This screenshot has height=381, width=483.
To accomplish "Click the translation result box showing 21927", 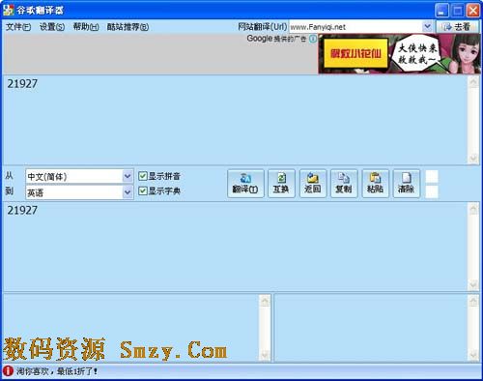I will pos(235,247).
